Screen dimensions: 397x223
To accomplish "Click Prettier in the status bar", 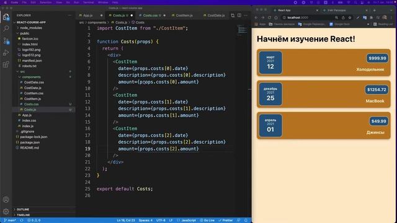I will [x=225, y=221].
